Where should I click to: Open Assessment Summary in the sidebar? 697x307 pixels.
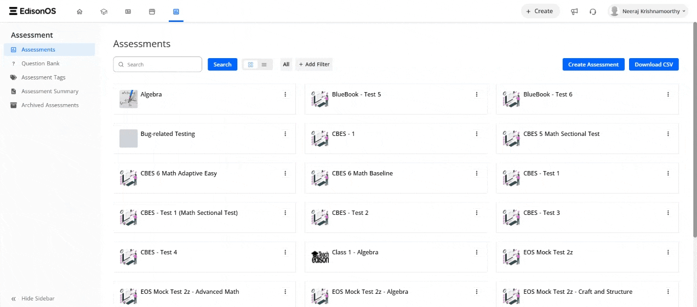click(49, 91)
